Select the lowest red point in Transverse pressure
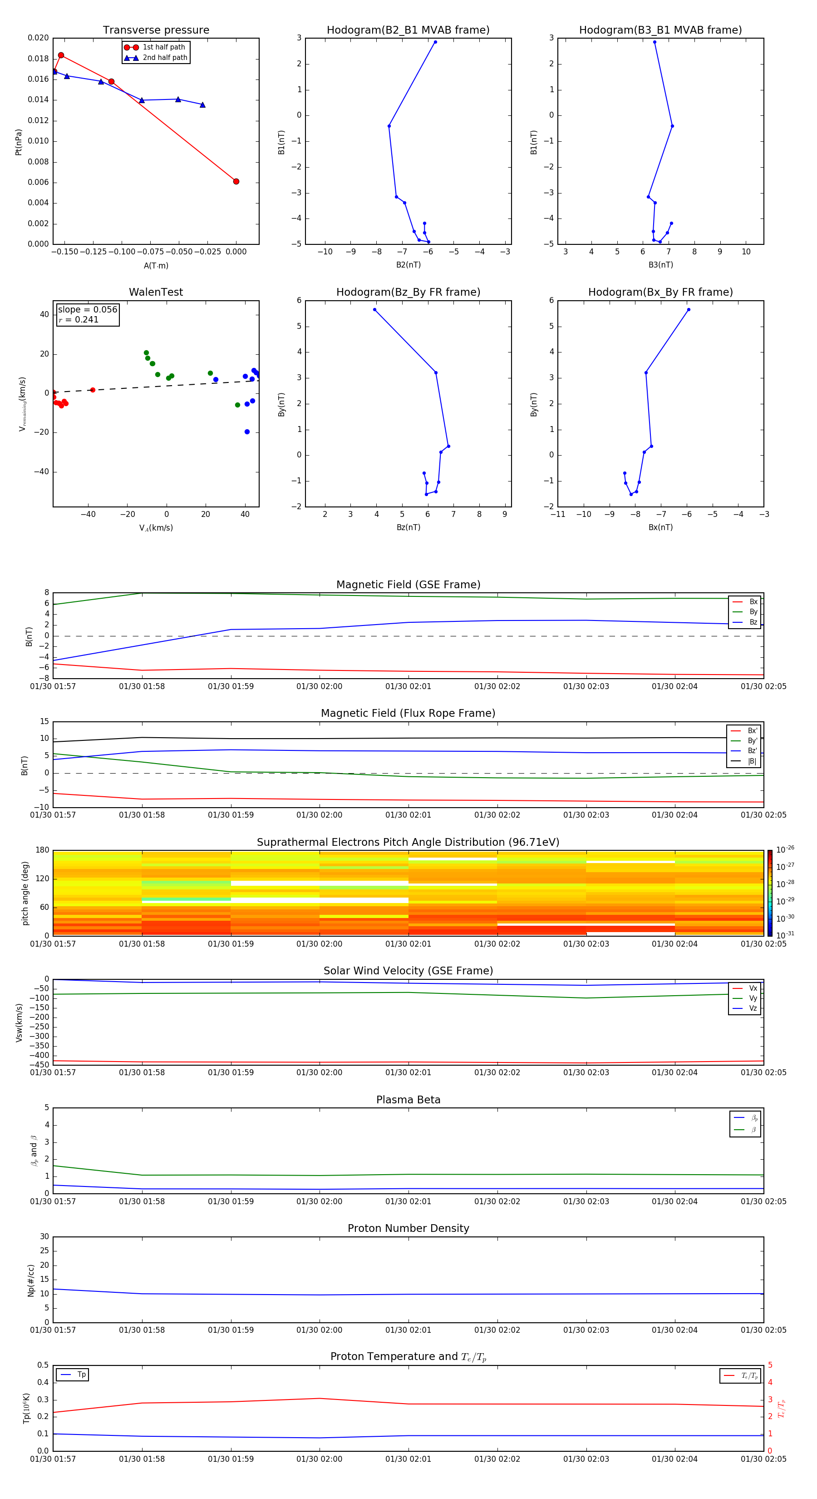This screenshot has width=817, height=1499. (236, 182)
